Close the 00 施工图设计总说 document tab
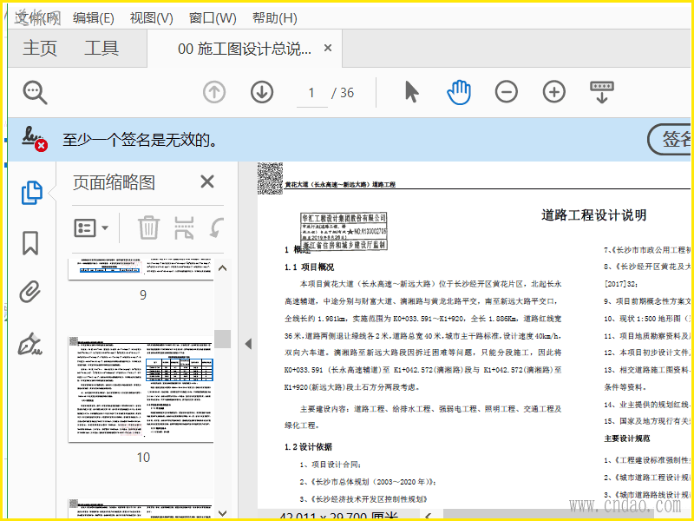 click(328, 48)
